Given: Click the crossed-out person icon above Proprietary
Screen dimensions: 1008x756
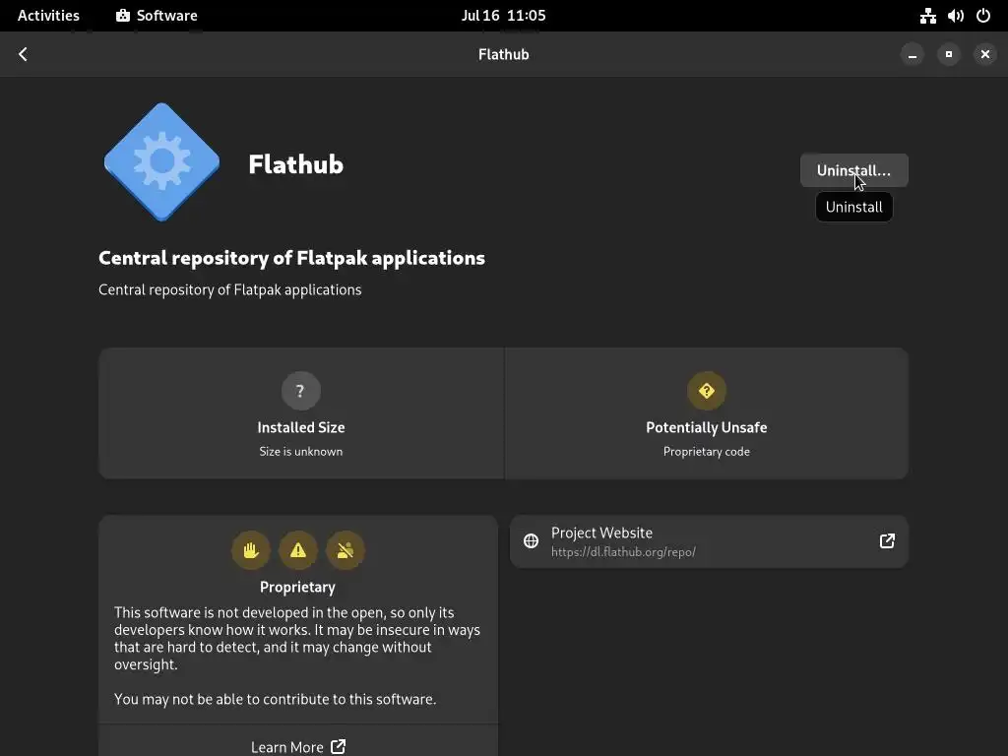Looking at the screenshot, I should click(x=346, y=550).
